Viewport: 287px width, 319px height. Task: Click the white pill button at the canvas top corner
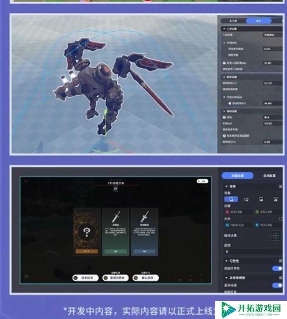[x=202, y=181]
